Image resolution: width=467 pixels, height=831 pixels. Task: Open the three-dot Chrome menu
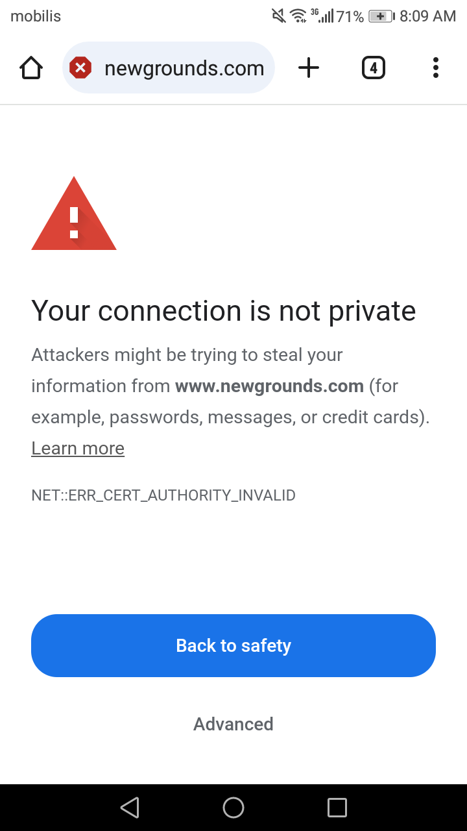point(435,68)
